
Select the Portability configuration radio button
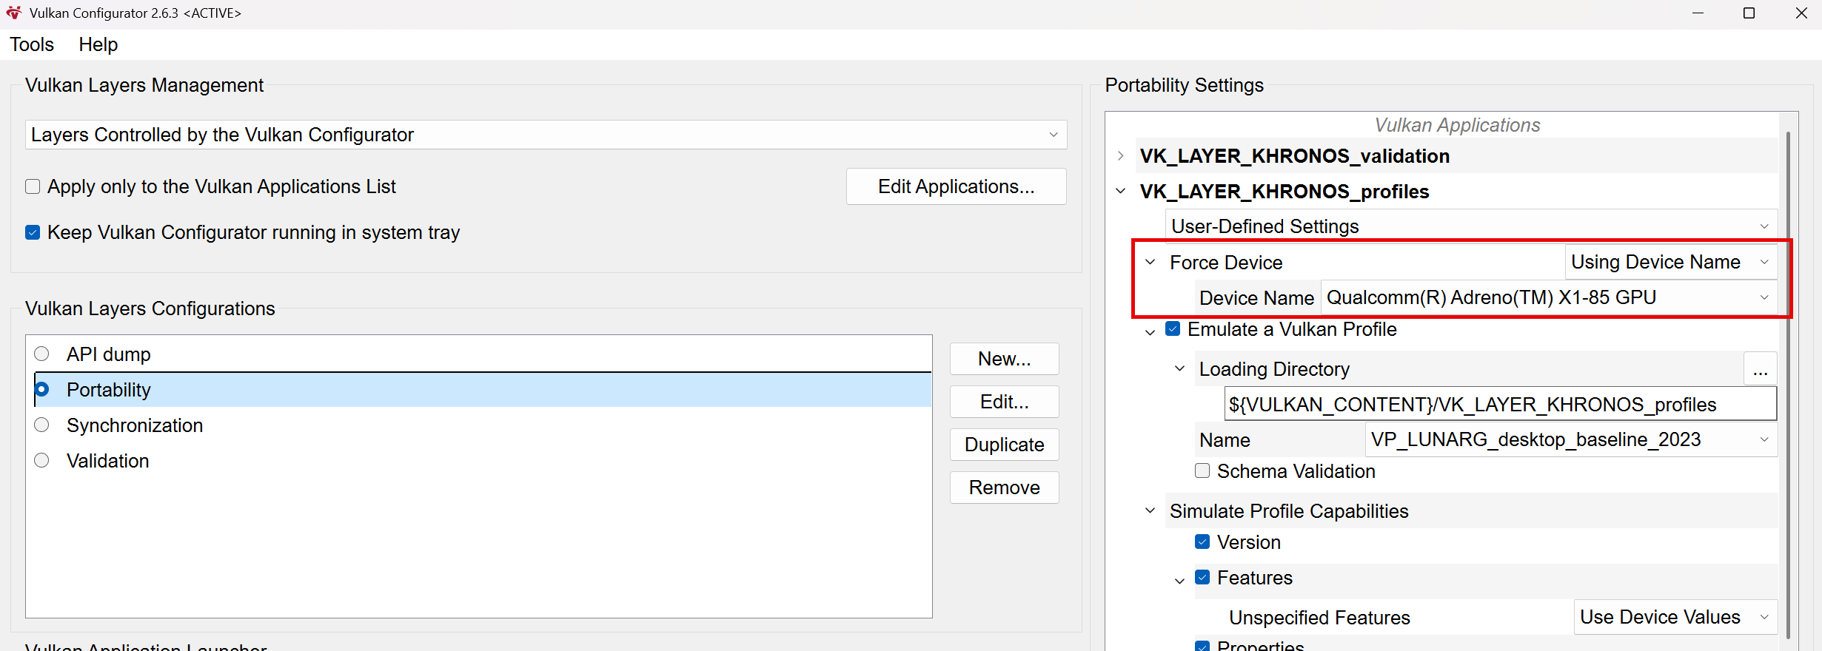point(42,390)
